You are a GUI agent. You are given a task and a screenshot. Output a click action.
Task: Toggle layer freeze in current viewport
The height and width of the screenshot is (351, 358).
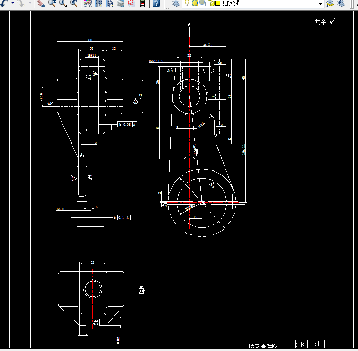tap(203, 3)
